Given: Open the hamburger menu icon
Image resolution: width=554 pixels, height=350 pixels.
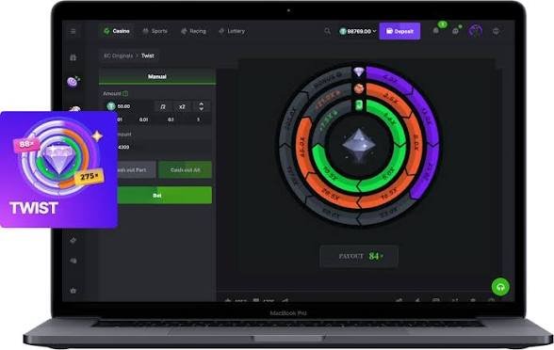Looking at the screenshot, I should [x=73, y=31].
